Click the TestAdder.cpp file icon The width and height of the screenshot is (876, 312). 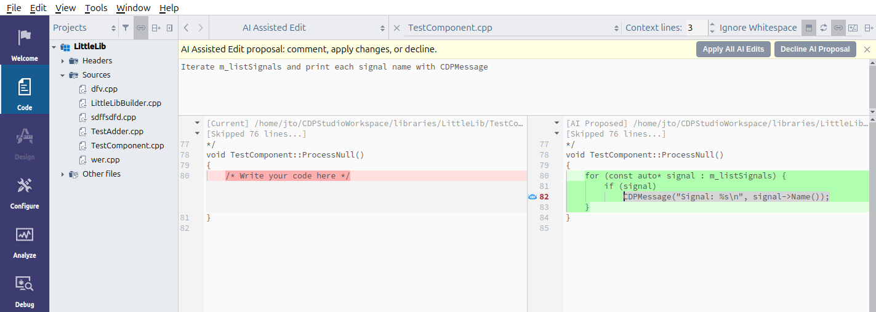click(x=83, y=132)
